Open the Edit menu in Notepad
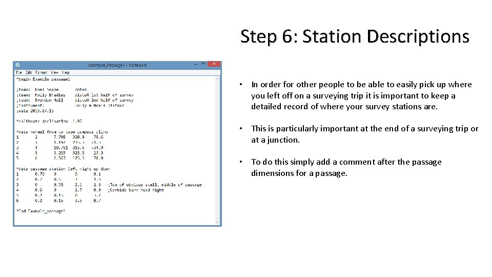Image resolution: width=492 pixels, height=277 pixels. tap(29, 72)
